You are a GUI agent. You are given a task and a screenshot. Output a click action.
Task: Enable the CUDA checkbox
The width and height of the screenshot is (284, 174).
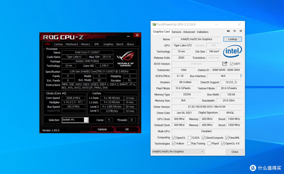(x=190, y=138)
